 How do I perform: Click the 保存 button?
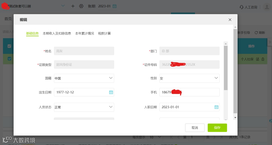217,128
